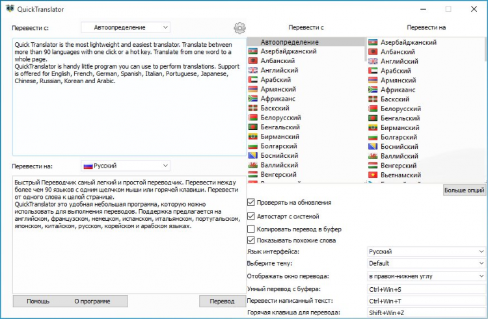
Task: Click Армянский flag in source language list
Action: [x=252, y=90]
